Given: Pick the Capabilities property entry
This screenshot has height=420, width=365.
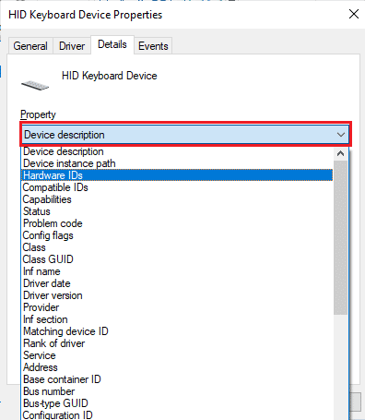Looking at the screenshot, I should [x=177, y=199].
